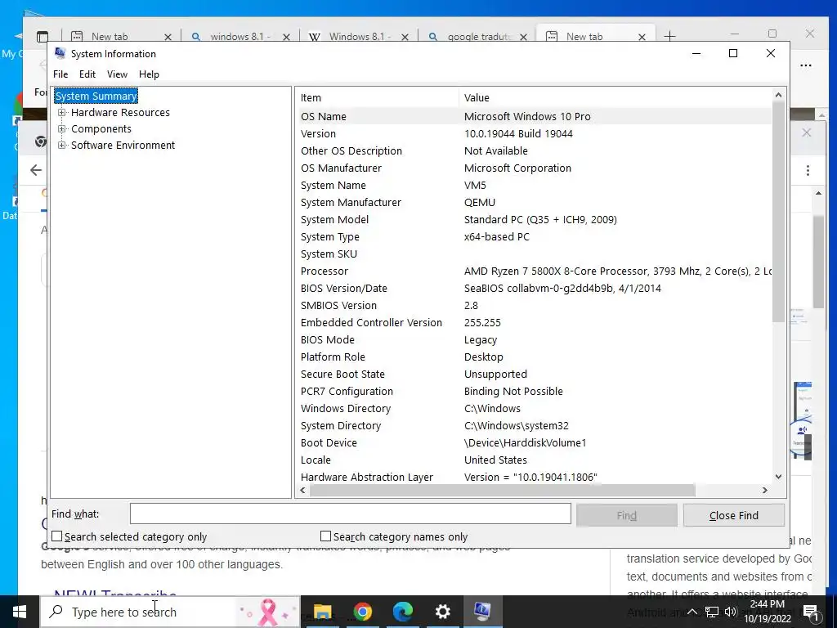The height and width of the screenshot is (628, 837).
Task: Click the volume speaker tray icon
Action: [731, 612]
